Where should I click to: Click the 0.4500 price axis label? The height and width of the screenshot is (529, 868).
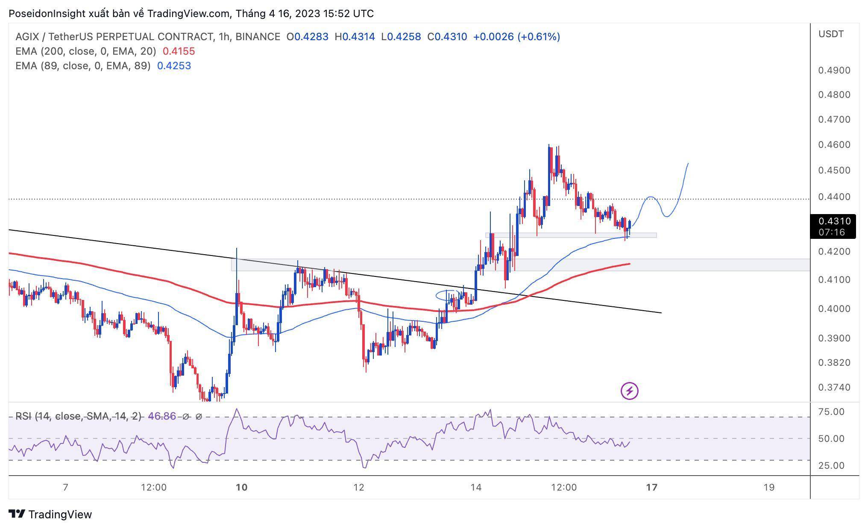coord(834,170)
